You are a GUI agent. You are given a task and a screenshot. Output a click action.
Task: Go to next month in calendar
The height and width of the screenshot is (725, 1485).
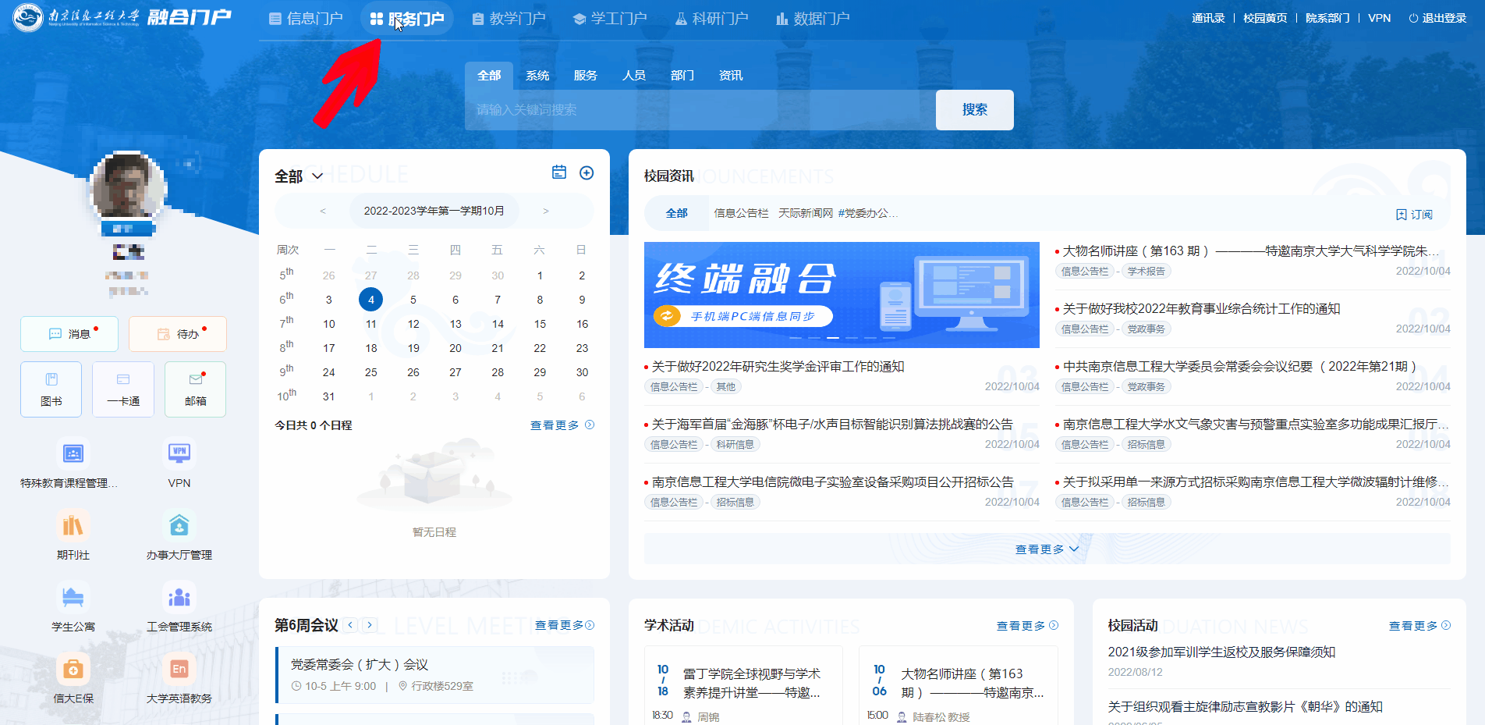(546, 211)
